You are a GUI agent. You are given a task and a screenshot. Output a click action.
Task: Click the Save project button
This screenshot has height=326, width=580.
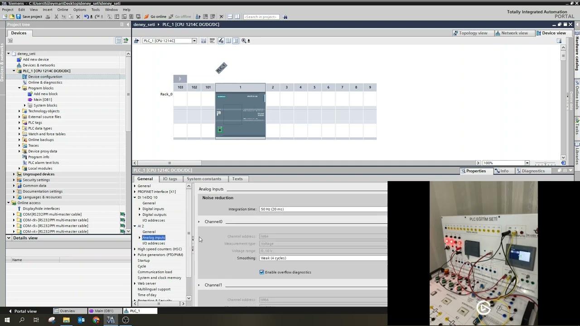(x=29, y=17)
